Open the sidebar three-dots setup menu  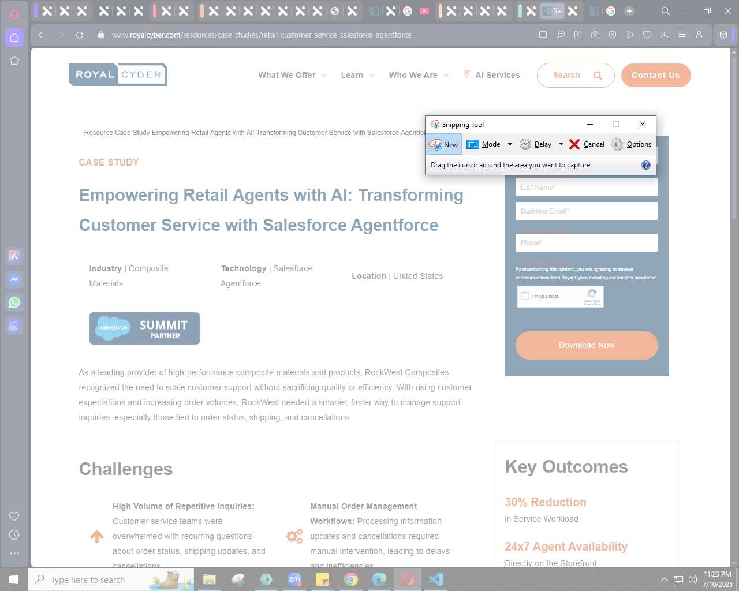[14, 553]
